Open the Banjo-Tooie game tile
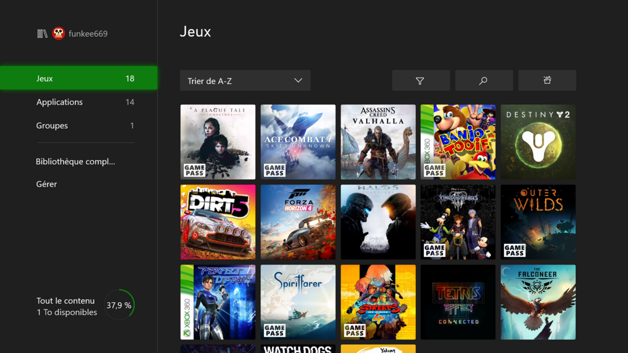Image resolution: width=628 pixels, height=353 pixels. coord(458,142)
